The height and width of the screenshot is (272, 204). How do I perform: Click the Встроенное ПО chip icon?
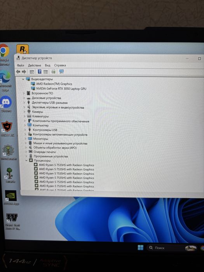tap(29, 93)
